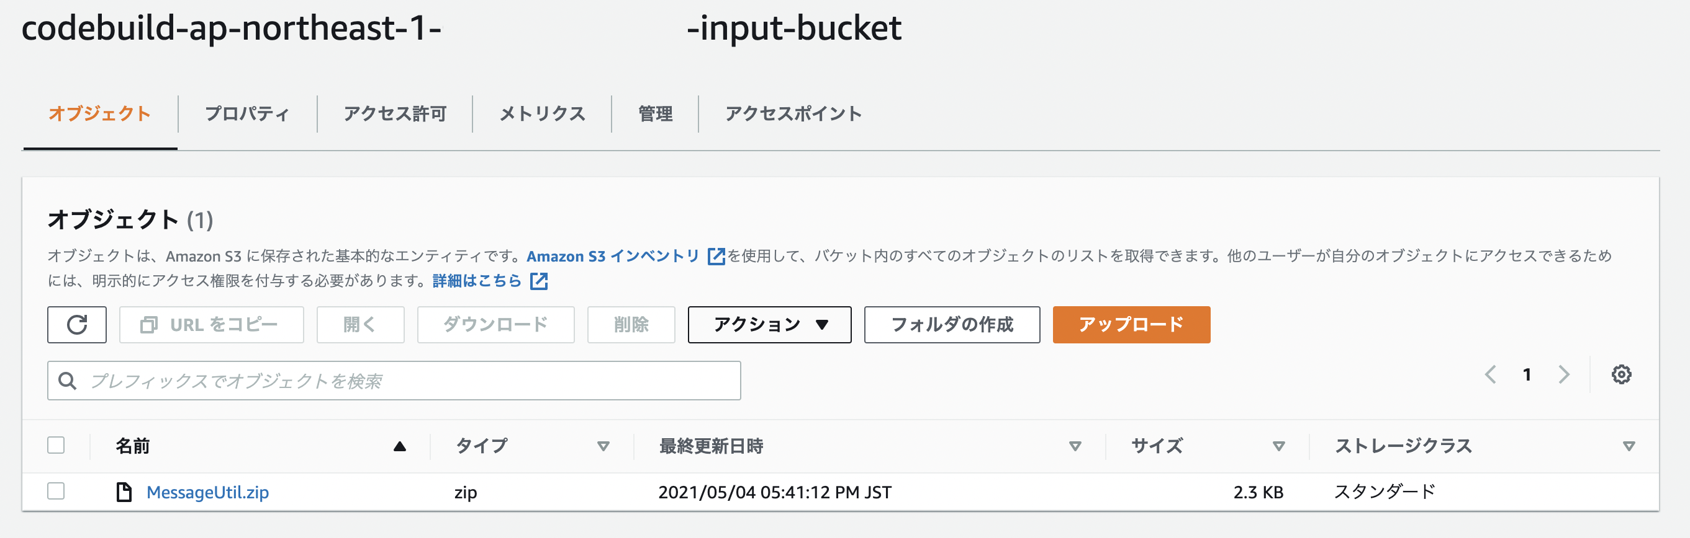Click the フォルダの作成 button
Screen dimensions: 1690x538
952,324
